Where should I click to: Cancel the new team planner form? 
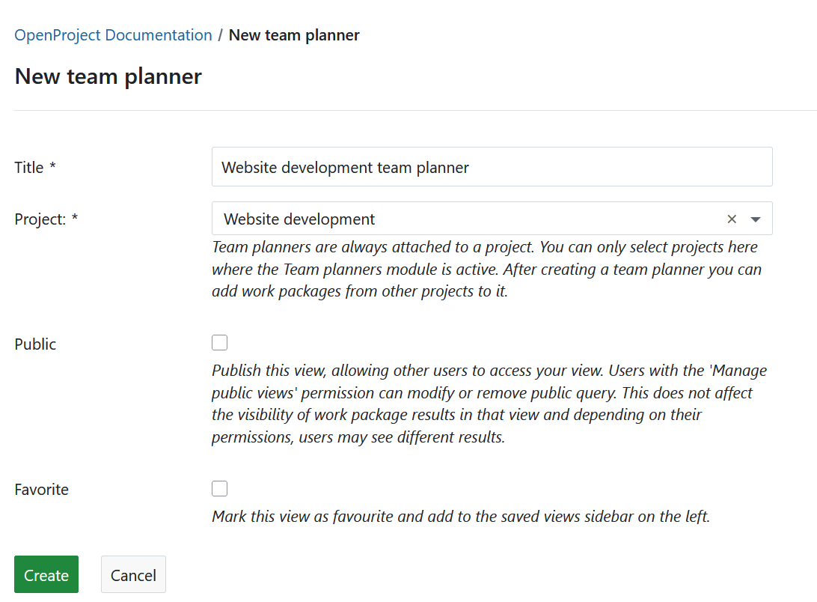click(133, 574)
